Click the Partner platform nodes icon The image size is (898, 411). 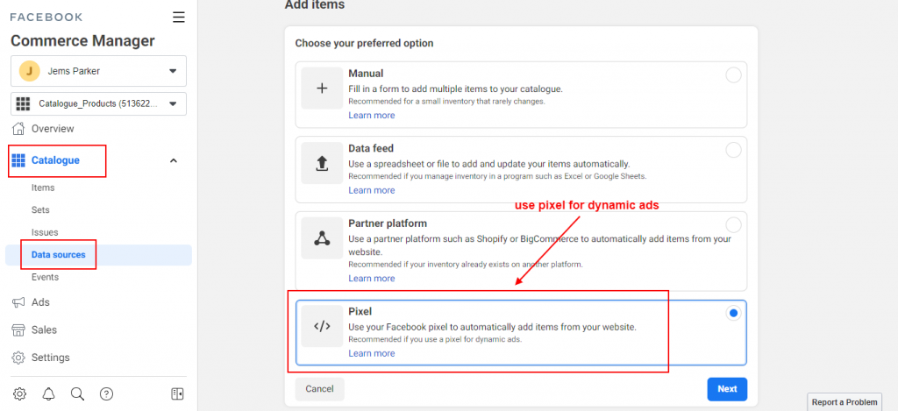click(x=322, y=238)
